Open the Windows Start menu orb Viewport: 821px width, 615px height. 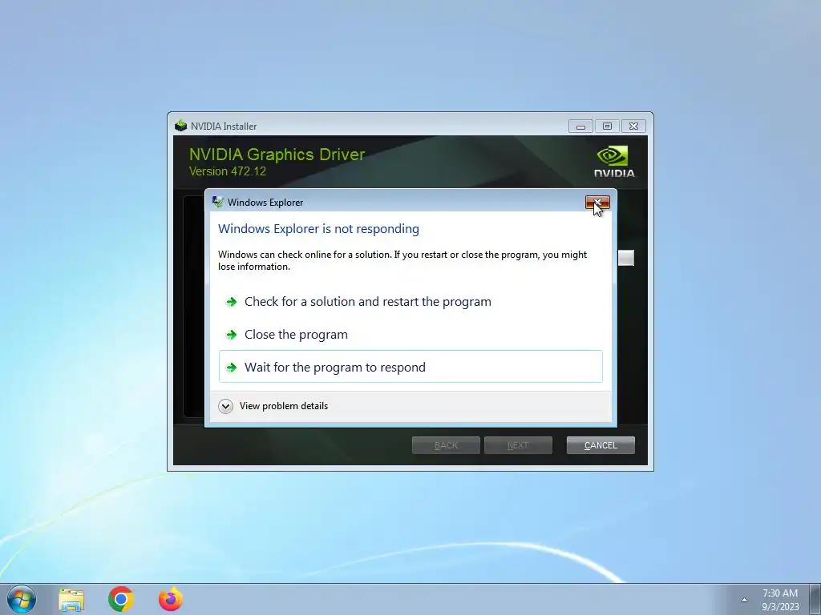(22, 599)
